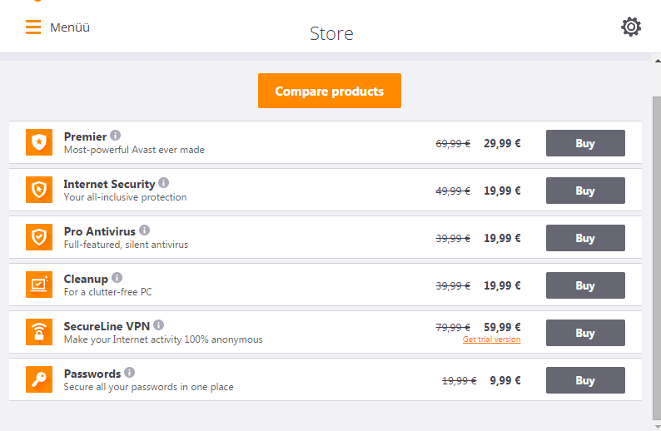Click the struck-through 49,99 € price
661x431 pixels.
pyautogui.click(x=453, y=191)
